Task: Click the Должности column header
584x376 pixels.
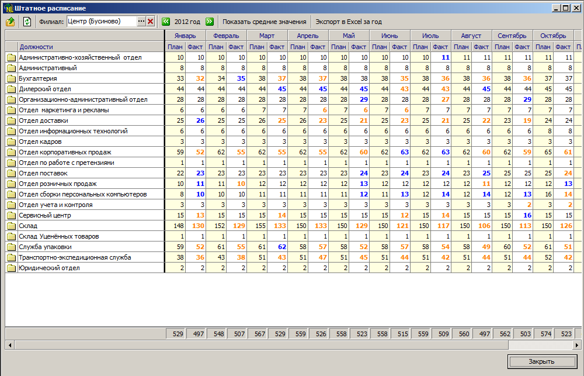Action: pyautogui.click(x=36, y=47)
